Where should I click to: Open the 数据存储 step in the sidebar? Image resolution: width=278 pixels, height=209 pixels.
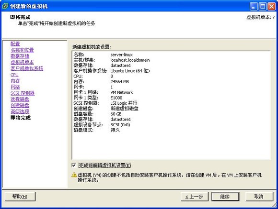(x=20, y=56)
